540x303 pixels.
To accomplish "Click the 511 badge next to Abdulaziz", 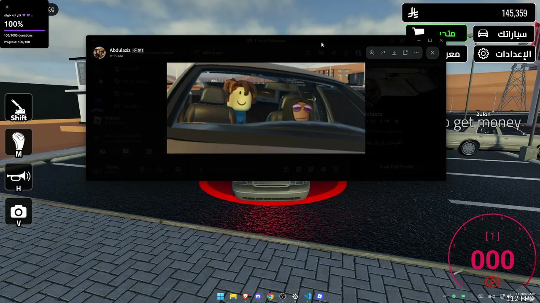I will point(138,50).
